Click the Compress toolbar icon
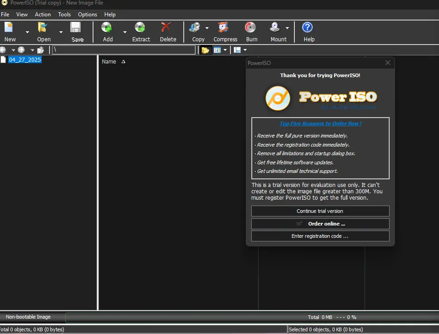This screenshot has height=334, width=439. pyautogui.click(x=224, y=28)
